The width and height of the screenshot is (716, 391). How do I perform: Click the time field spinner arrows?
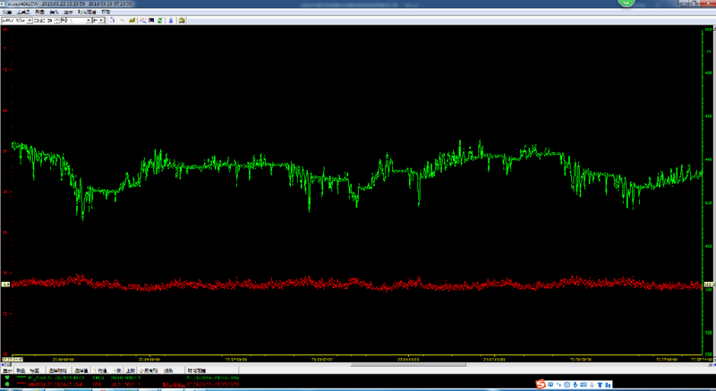pos(57,21)
